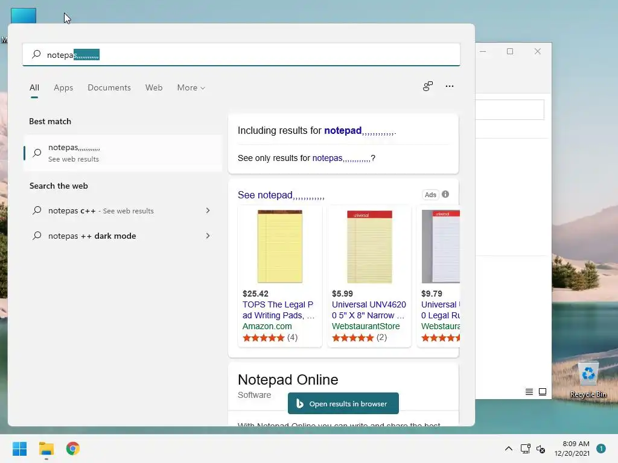The width and height of the screenshot is (618, 463).
Task: Click the UNV4620 star rating
Action: [x=352, y=338]
